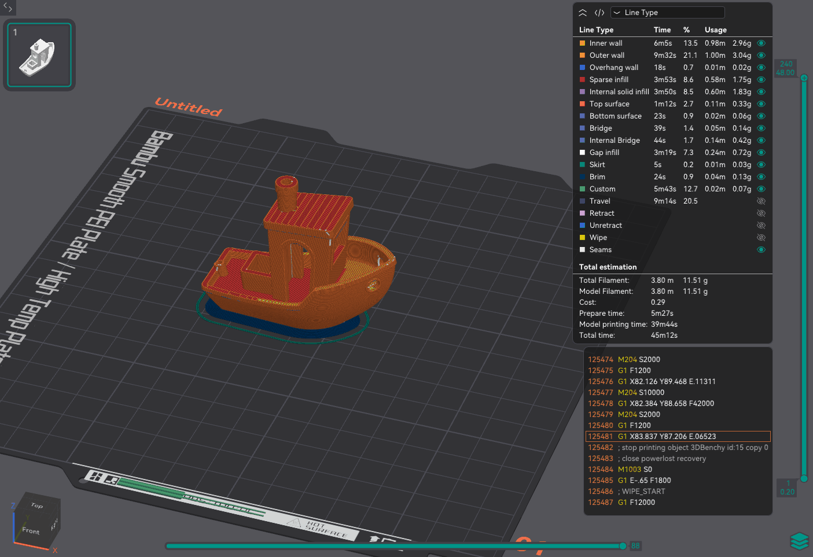The width and height of the screenshot is (813, 557).
Task: Click the Total estimation heading
Action: 608,267
